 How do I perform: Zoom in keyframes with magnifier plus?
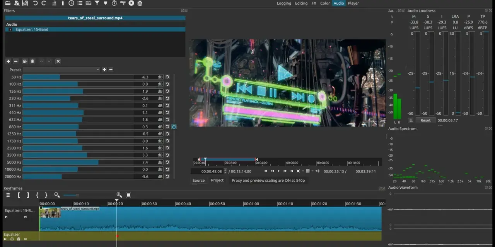[119, 195]
